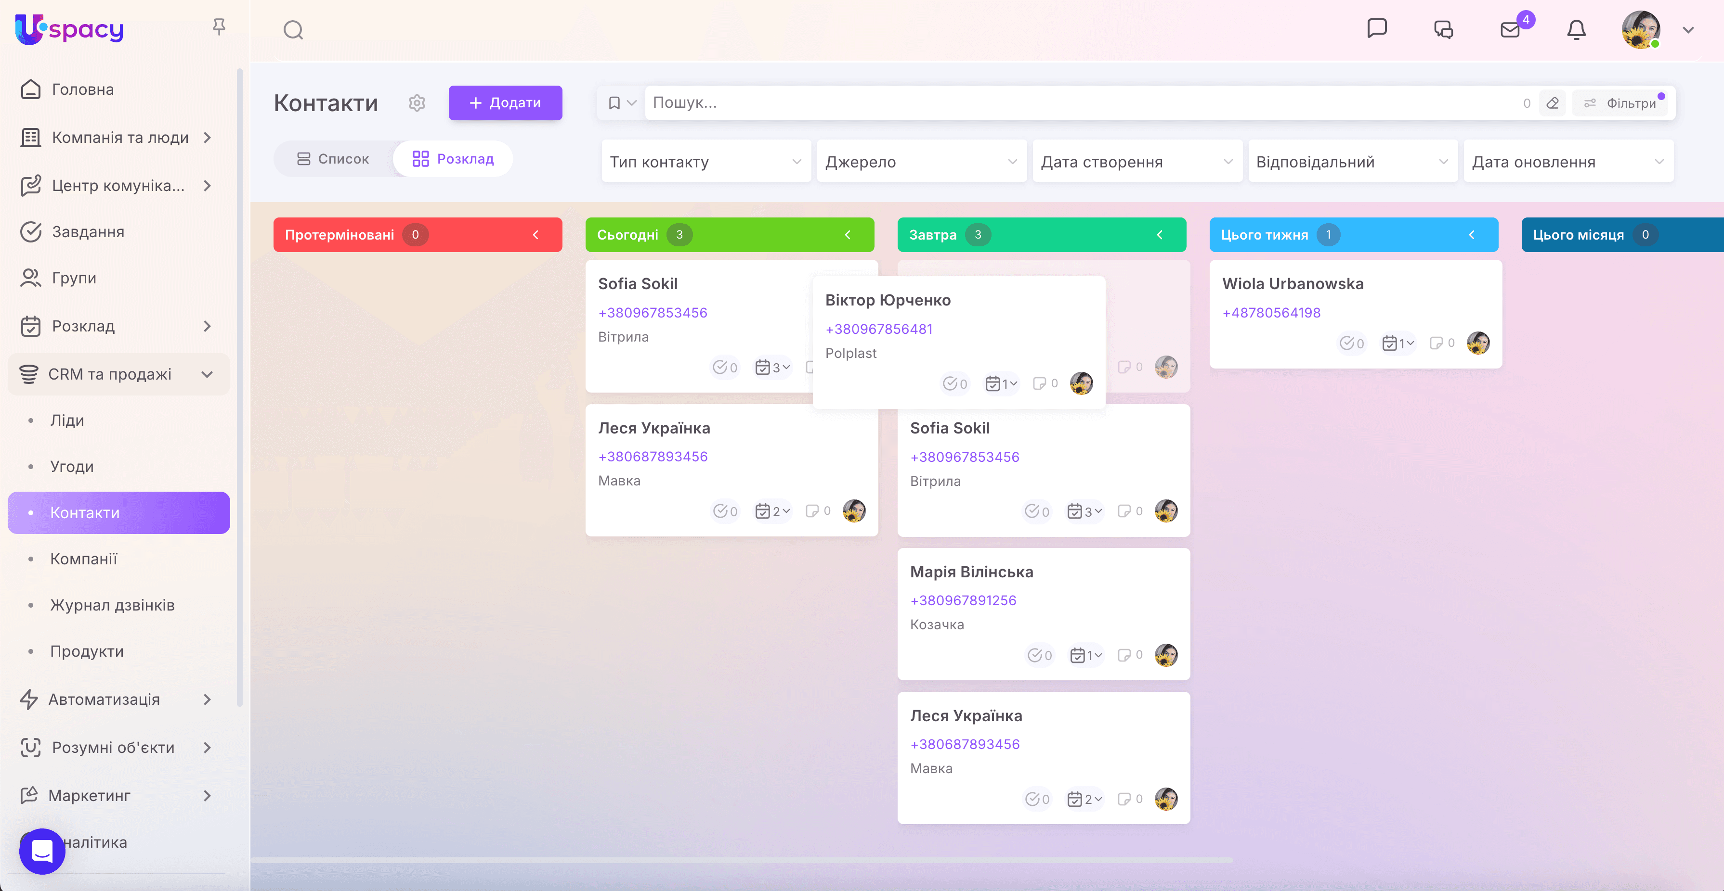This screenshot has height=891, width=1724.
Task: Open the Тип контакту dropdown
Action: [706, 162]
